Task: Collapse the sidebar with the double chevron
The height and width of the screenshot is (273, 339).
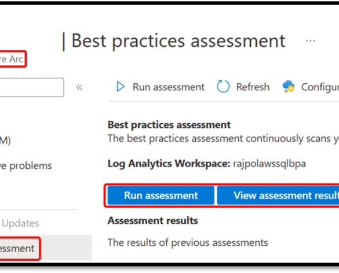Action: tap(79, 87)
